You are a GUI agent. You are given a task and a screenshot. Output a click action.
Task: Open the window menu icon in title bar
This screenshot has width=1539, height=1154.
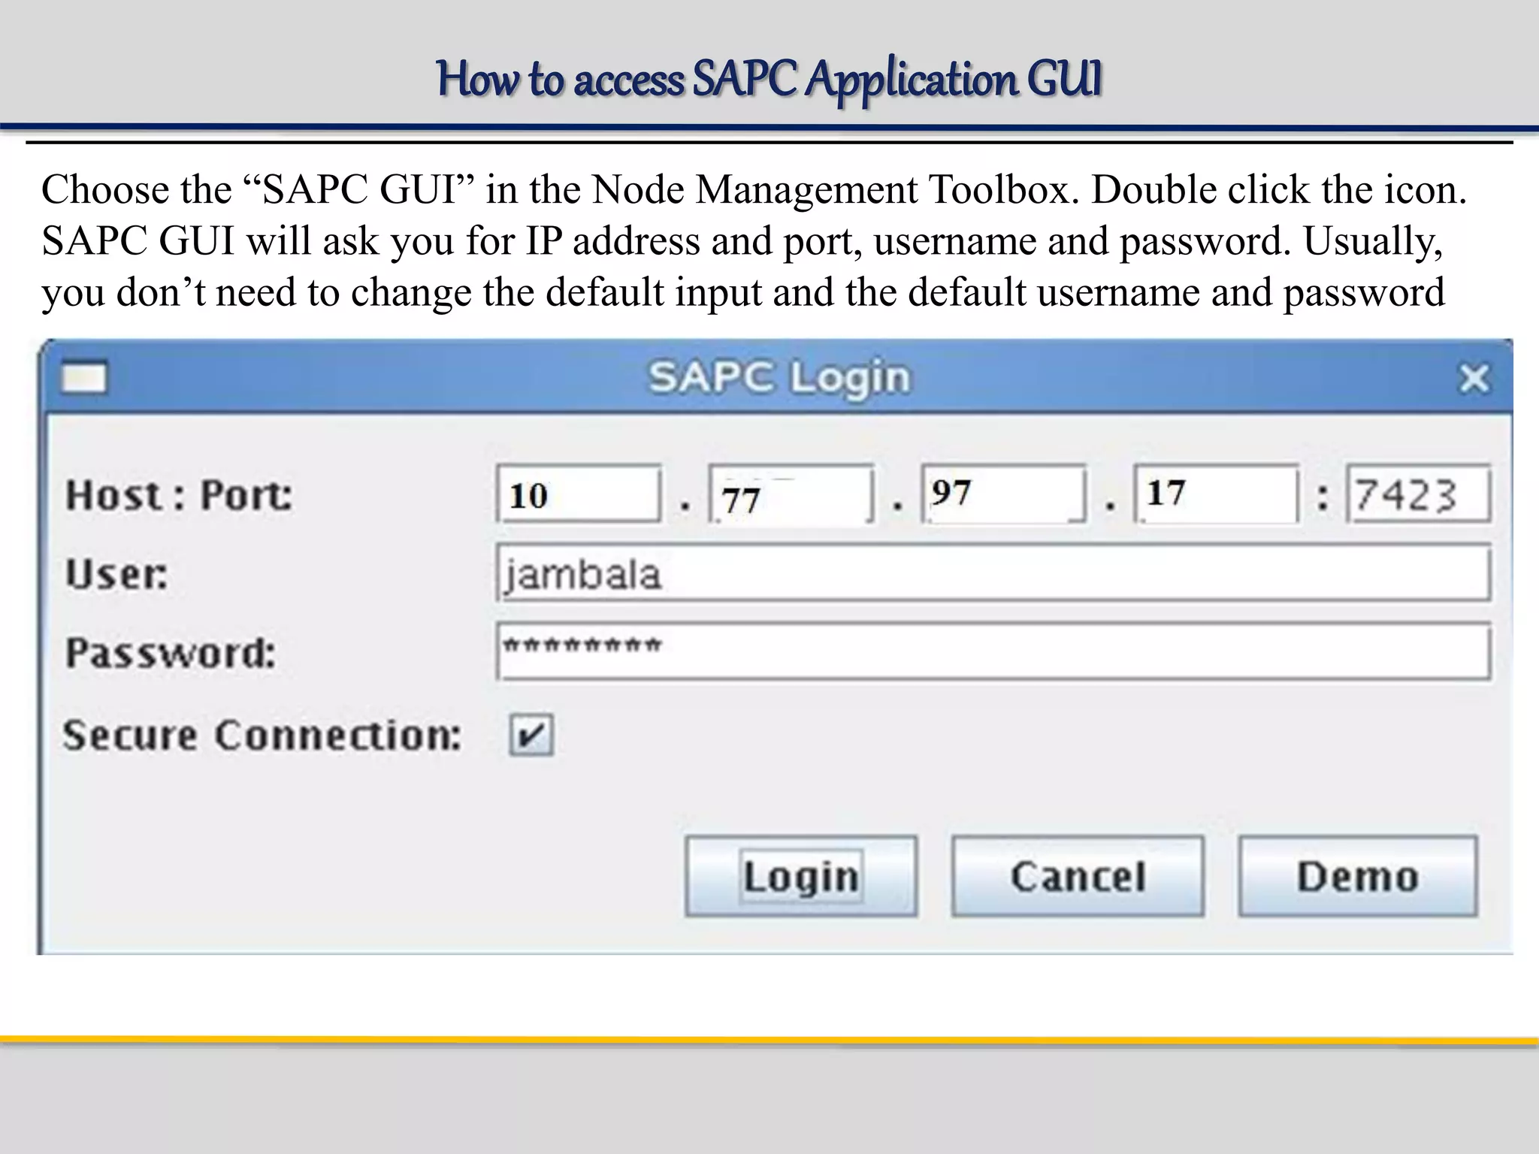click(84, 378)
